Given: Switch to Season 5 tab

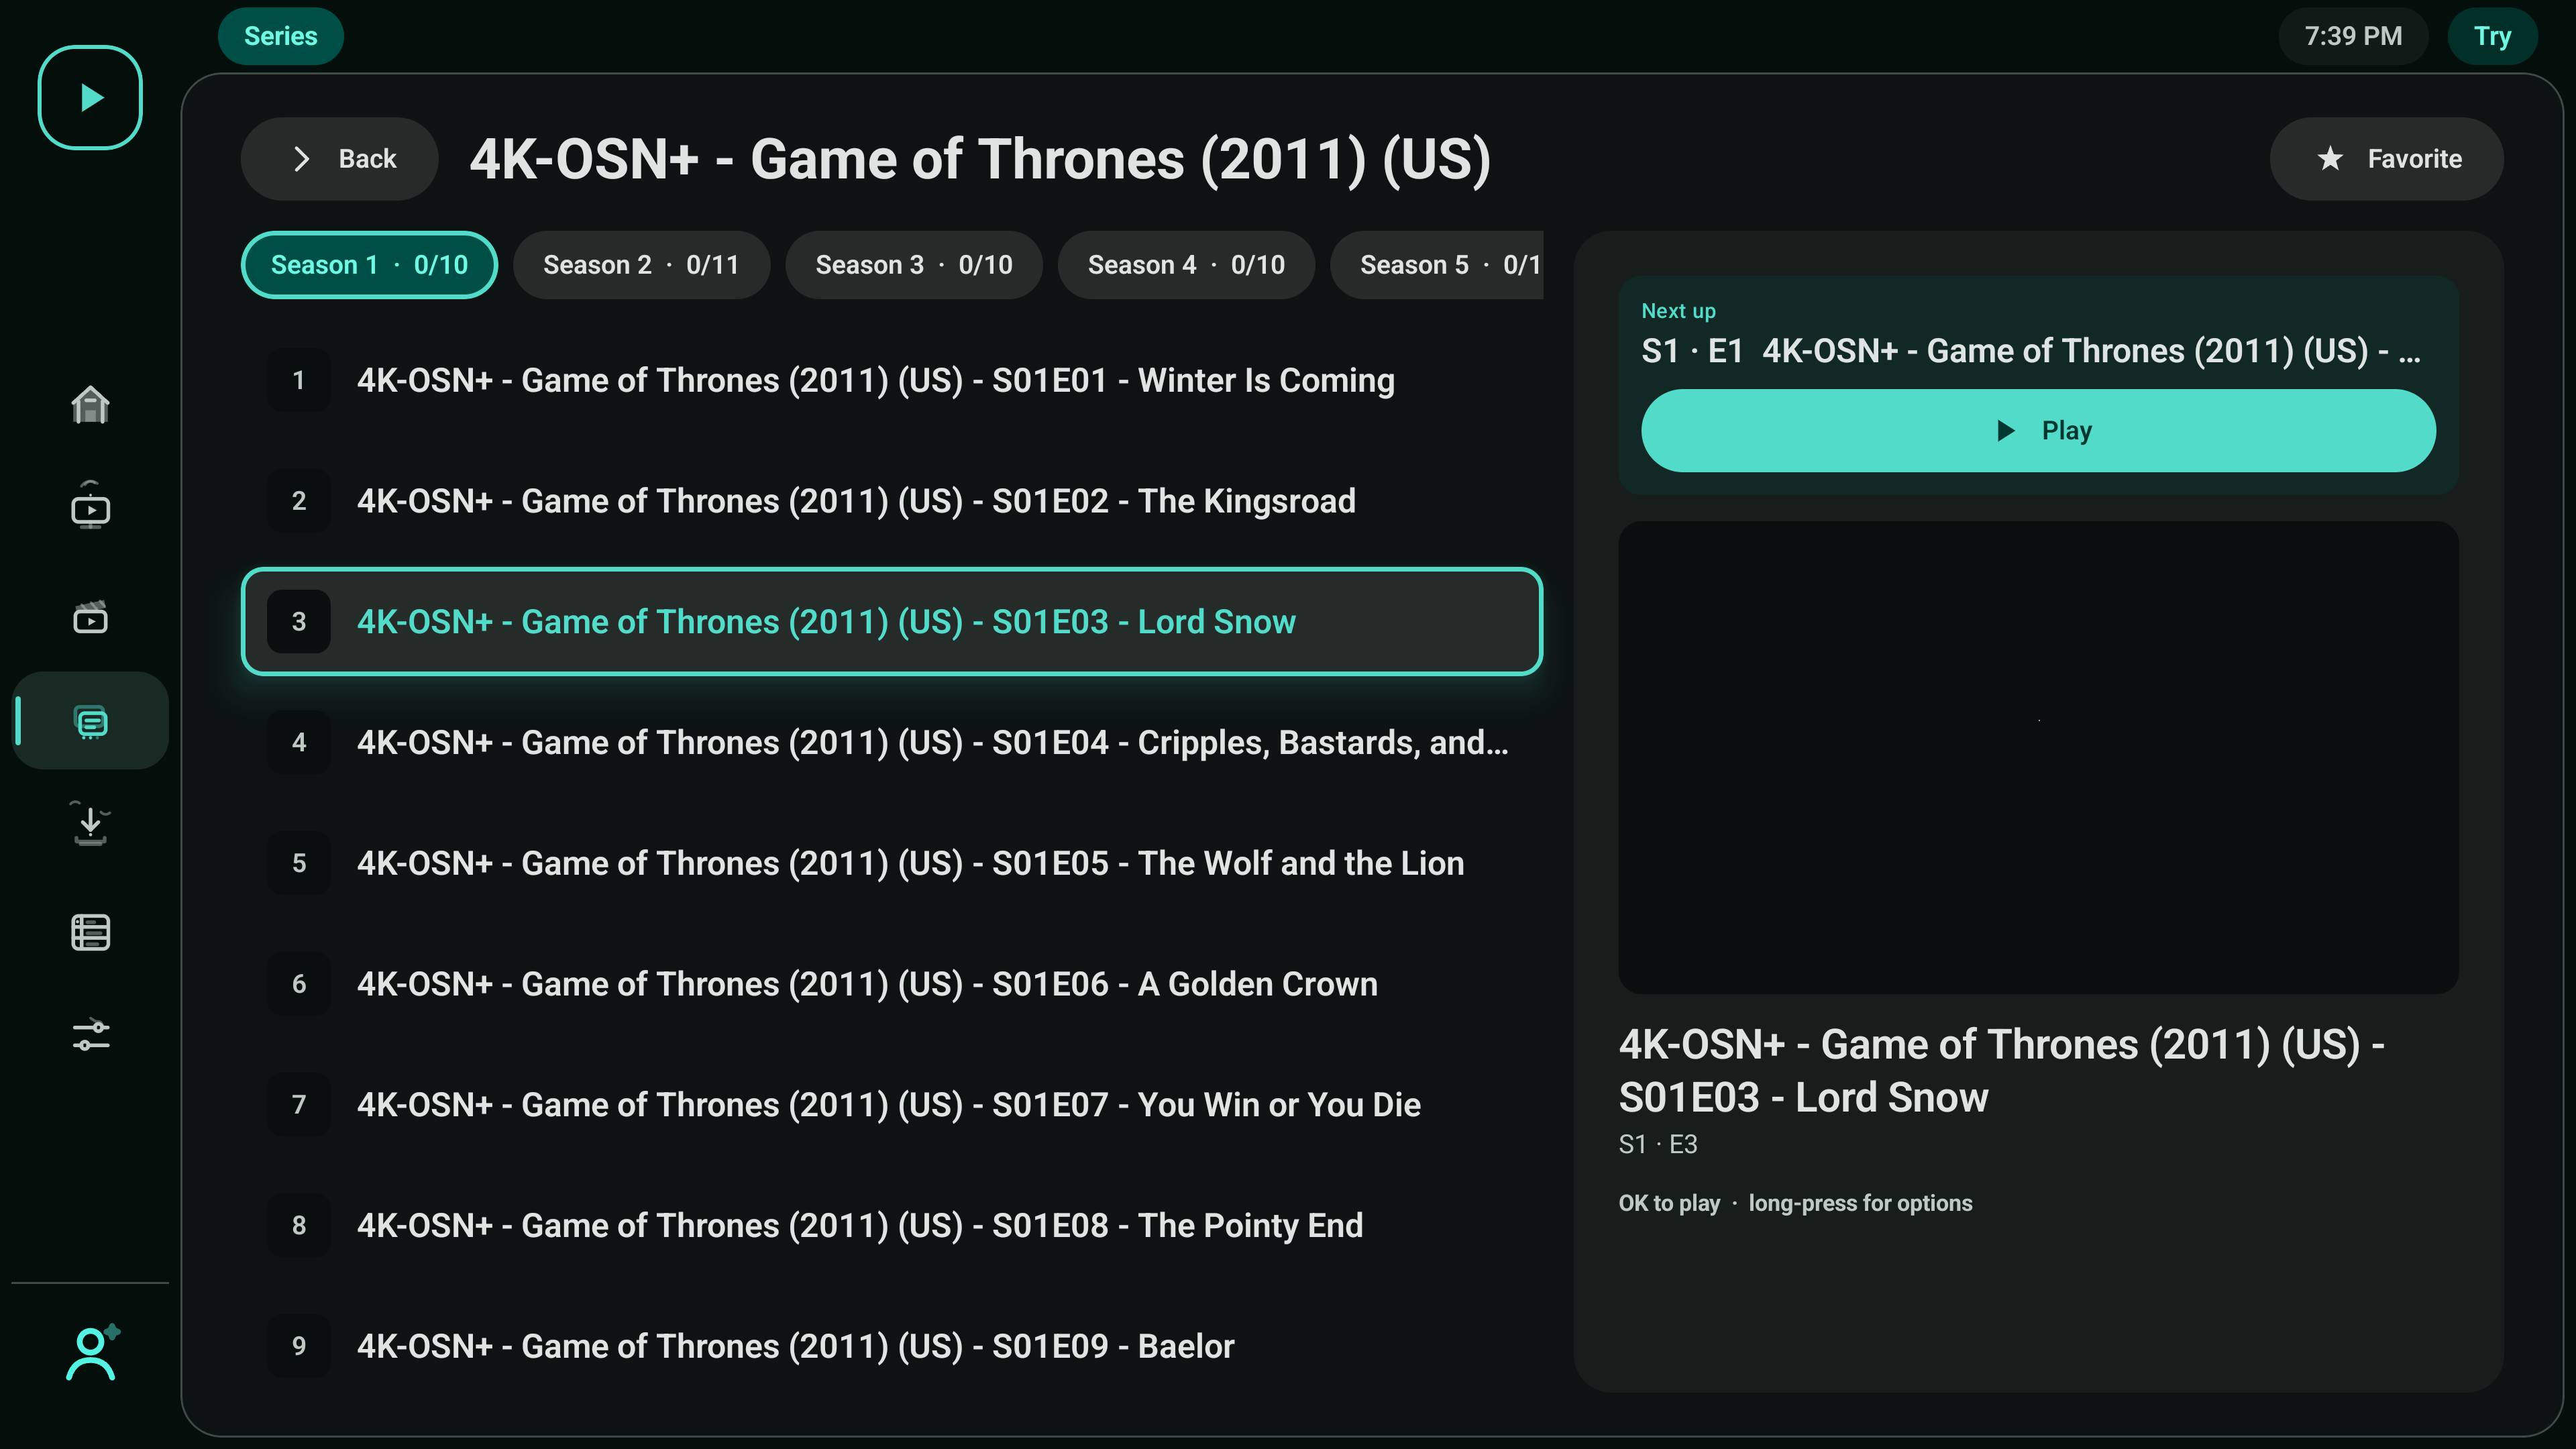Looking at the screenshot, I should 1437,264.
